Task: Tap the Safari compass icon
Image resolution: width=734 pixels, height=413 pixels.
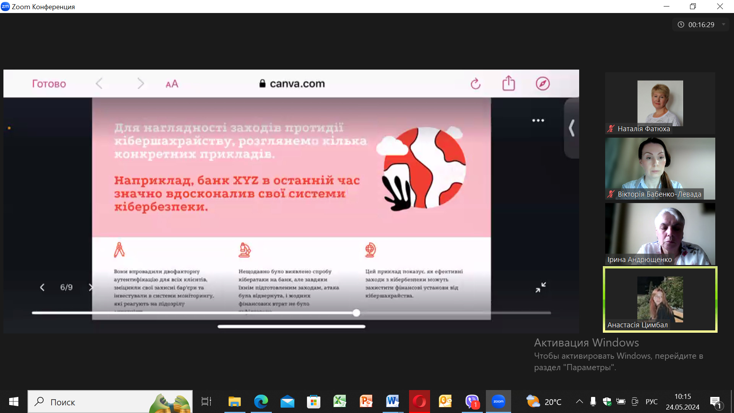Action: pos(542,83)
